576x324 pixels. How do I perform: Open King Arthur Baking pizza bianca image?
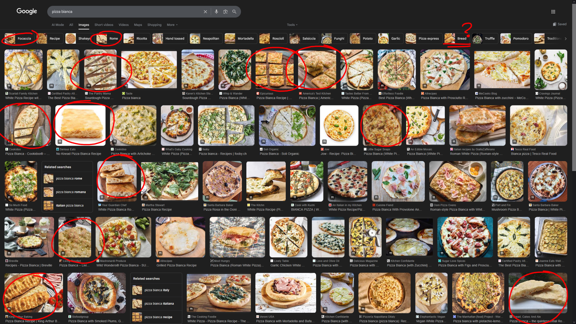point(34,292)
